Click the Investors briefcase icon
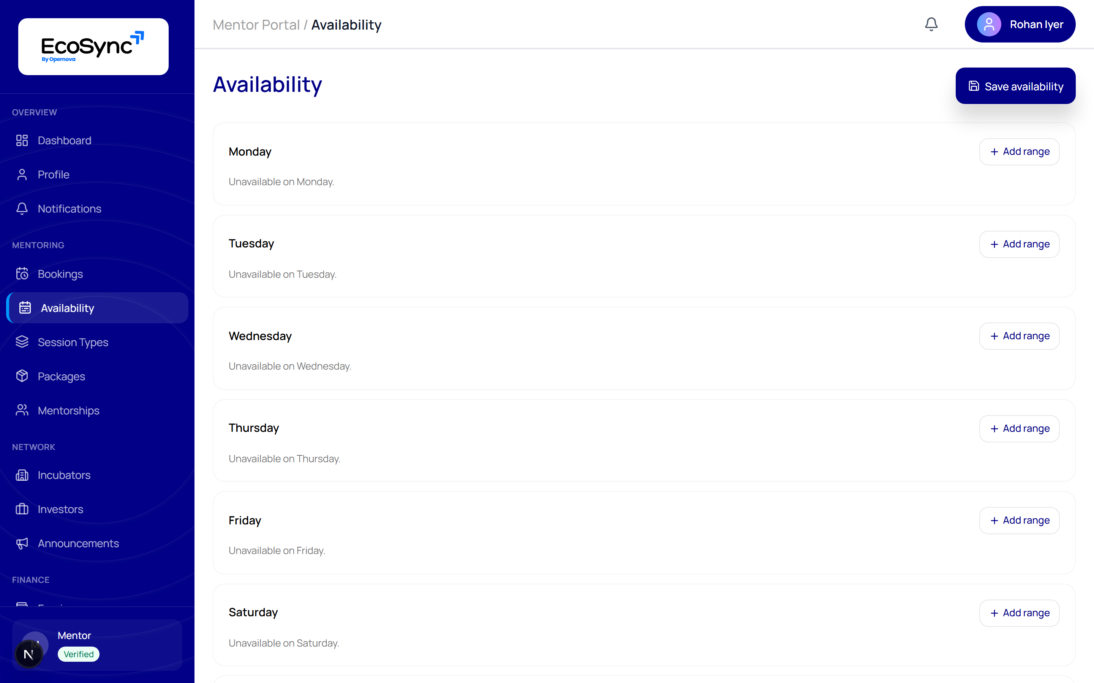 [x=22, y=509]
